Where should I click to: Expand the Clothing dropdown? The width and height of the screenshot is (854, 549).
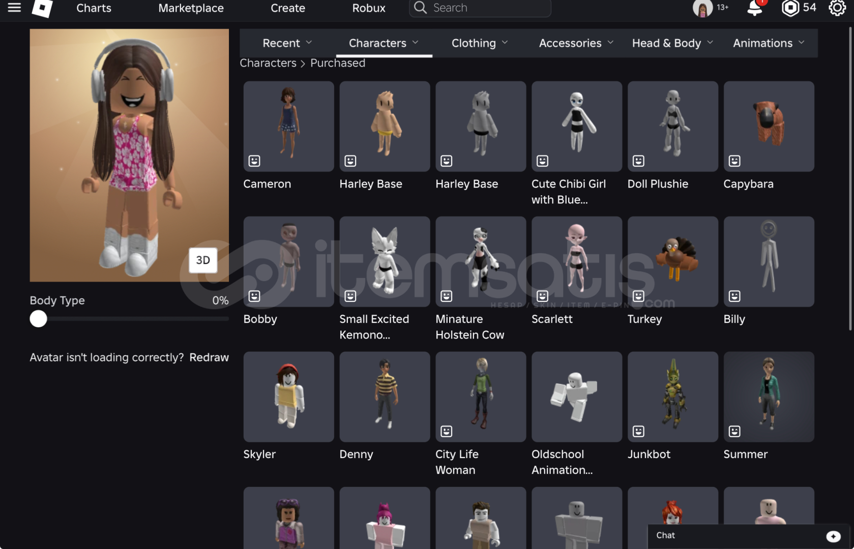(479, 43)
